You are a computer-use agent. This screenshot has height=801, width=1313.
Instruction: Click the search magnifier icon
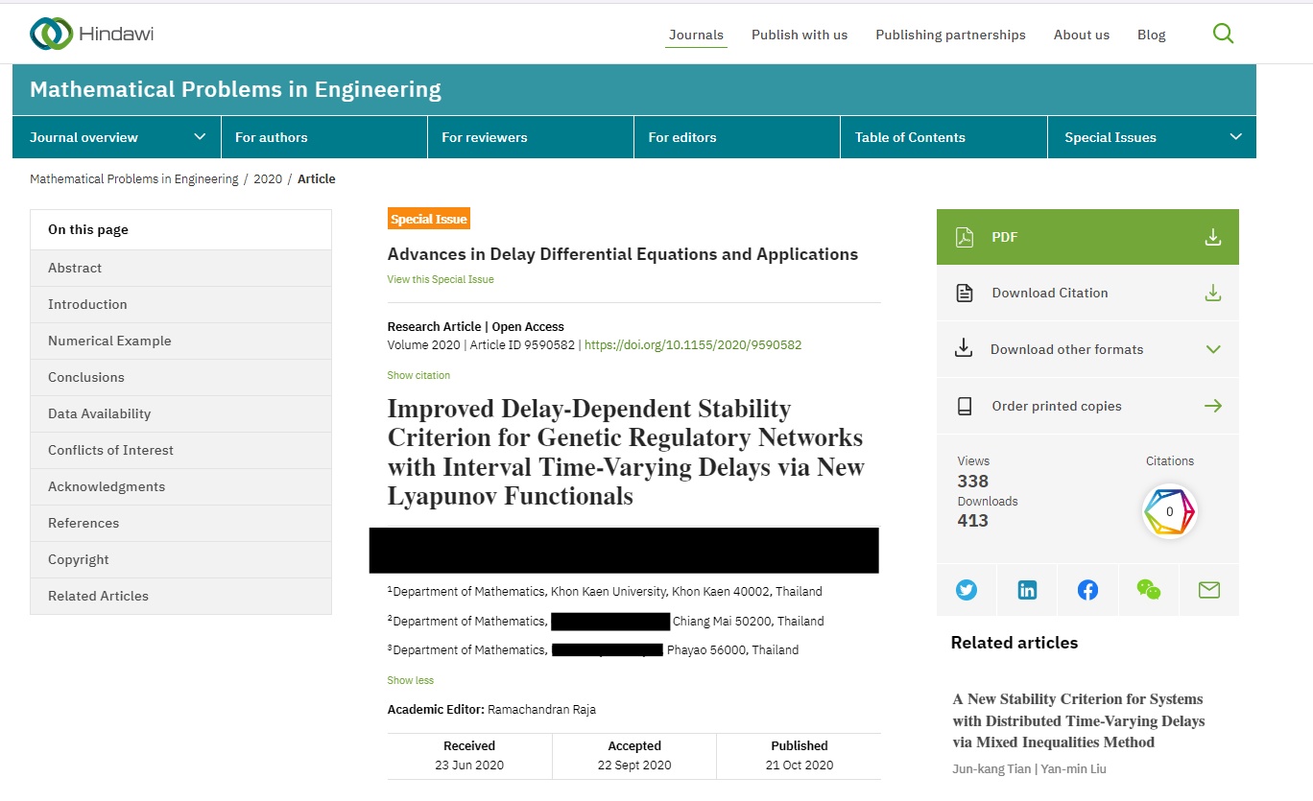pyautogui.click(x=1223, y=34)
